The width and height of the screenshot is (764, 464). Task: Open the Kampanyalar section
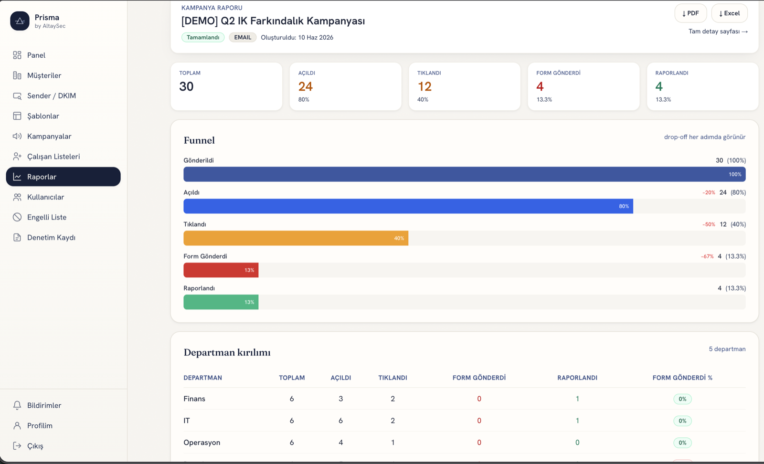coord(63,137)
